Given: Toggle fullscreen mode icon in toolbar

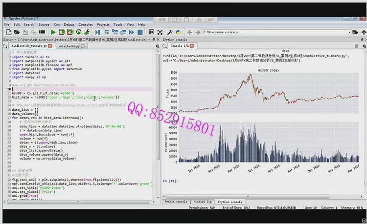Looking at the screenshot, I should tap(160, 32).
